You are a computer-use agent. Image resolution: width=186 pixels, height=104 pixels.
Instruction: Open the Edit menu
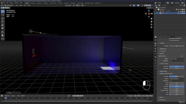[x=7, y=3]
